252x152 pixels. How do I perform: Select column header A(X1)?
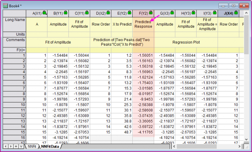click(37, 13)
